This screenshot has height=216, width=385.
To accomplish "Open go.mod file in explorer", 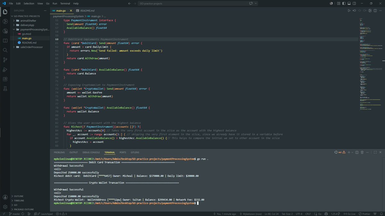I will (30, 34).
